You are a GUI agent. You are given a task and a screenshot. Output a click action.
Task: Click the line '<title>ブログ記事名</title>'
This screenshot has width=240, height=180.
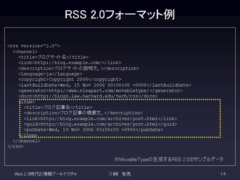(58, 107)
